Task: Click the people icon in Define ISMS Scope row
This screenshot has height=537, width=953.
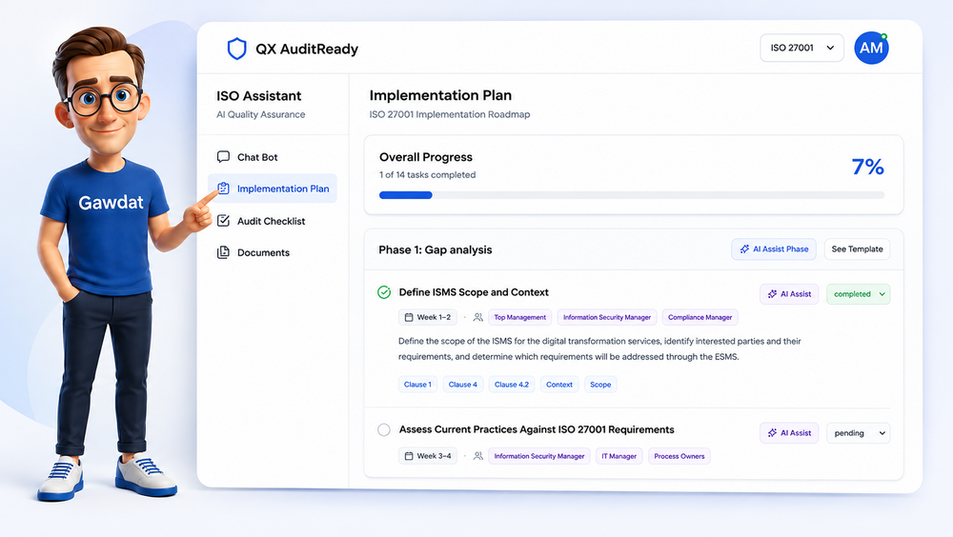Action: [x=477, y=317]
